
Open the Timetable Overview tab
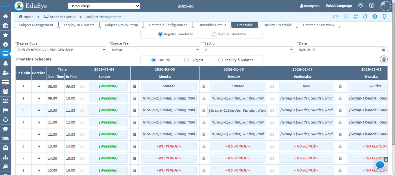[x=318, y=25]
